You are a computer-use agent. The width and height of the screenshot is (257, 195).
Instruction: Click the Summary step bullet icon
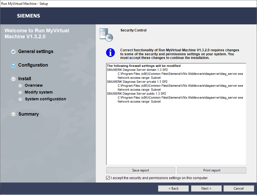(13, 114)
